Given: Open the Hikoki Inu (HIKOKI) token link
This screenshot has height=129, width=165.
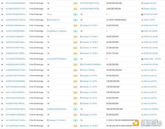Looking at the screenshot, I should tap(151, 109).
